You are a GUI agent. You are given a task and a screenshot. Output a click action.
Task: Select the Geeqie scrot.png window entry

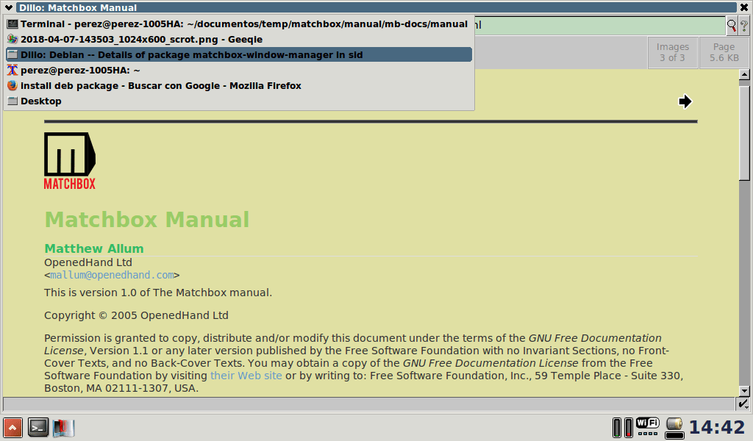click(x=141, y=39)
